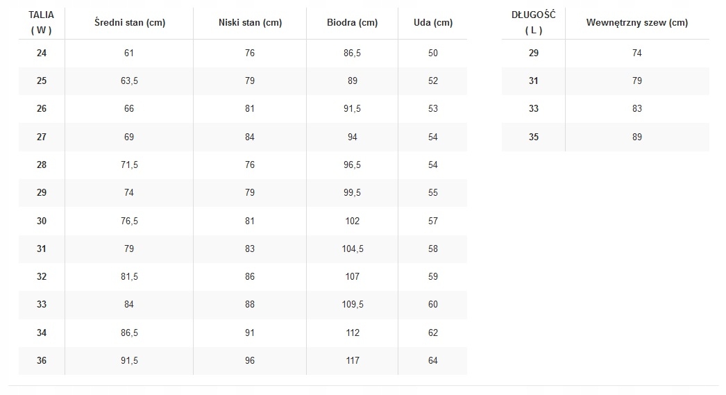Image resolution: width=726 pixels, height=395 pixels.
Task: Select thigh value 64
Action: coord(433,361)
